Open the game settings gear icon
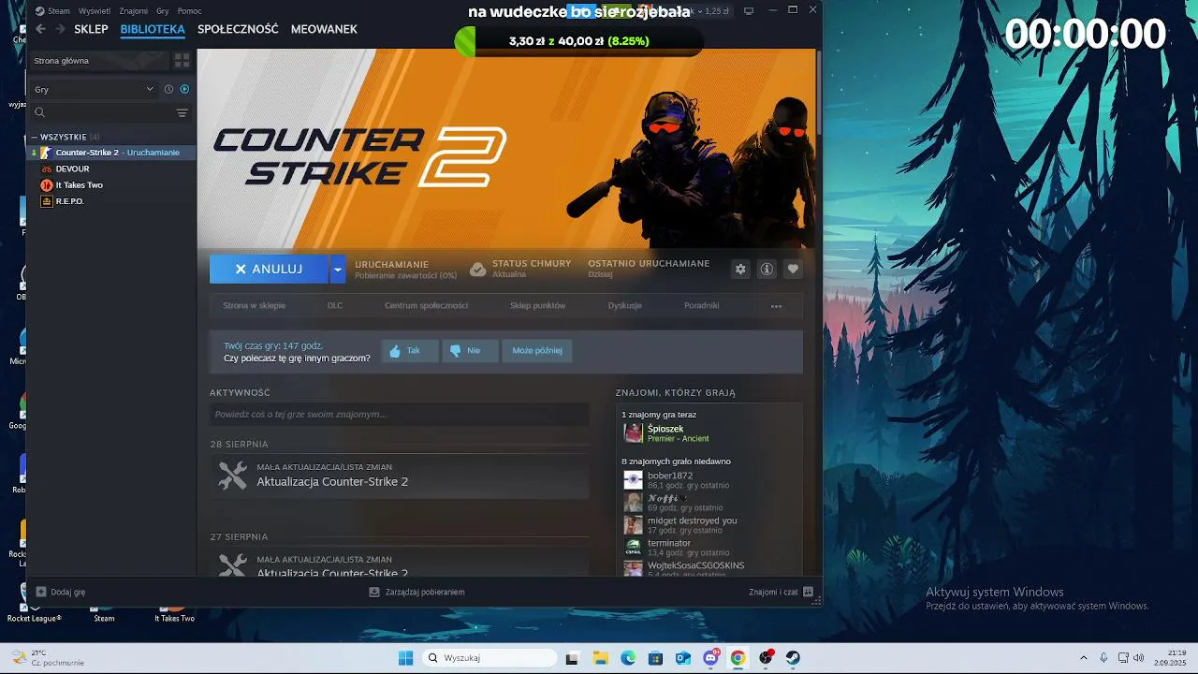Image resolution: width=1198 pixels, height=674 pixels. coord(740,269)
